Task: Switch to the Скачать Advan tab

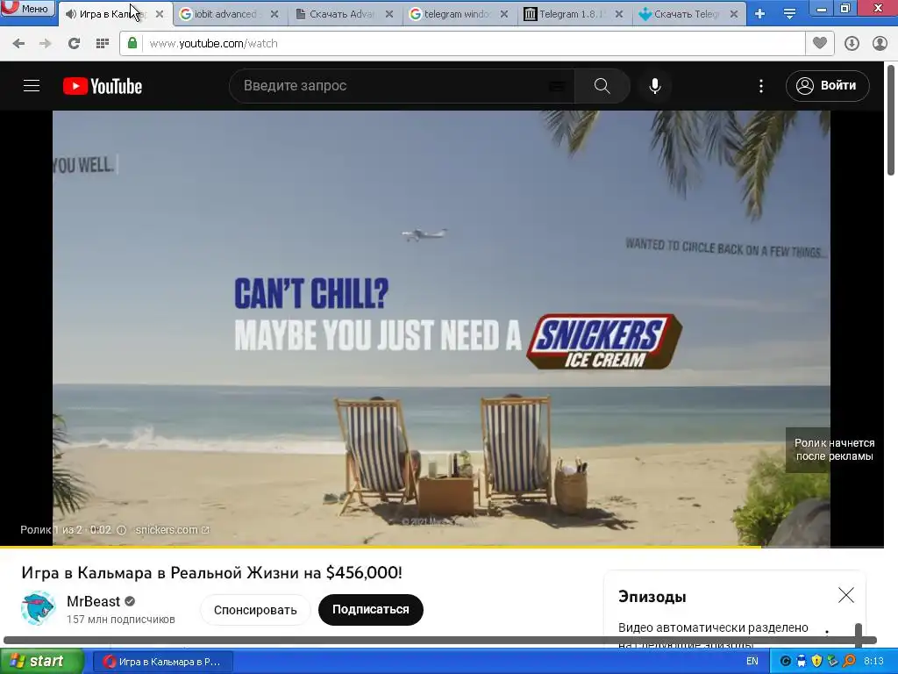Action: coord(339,14)
